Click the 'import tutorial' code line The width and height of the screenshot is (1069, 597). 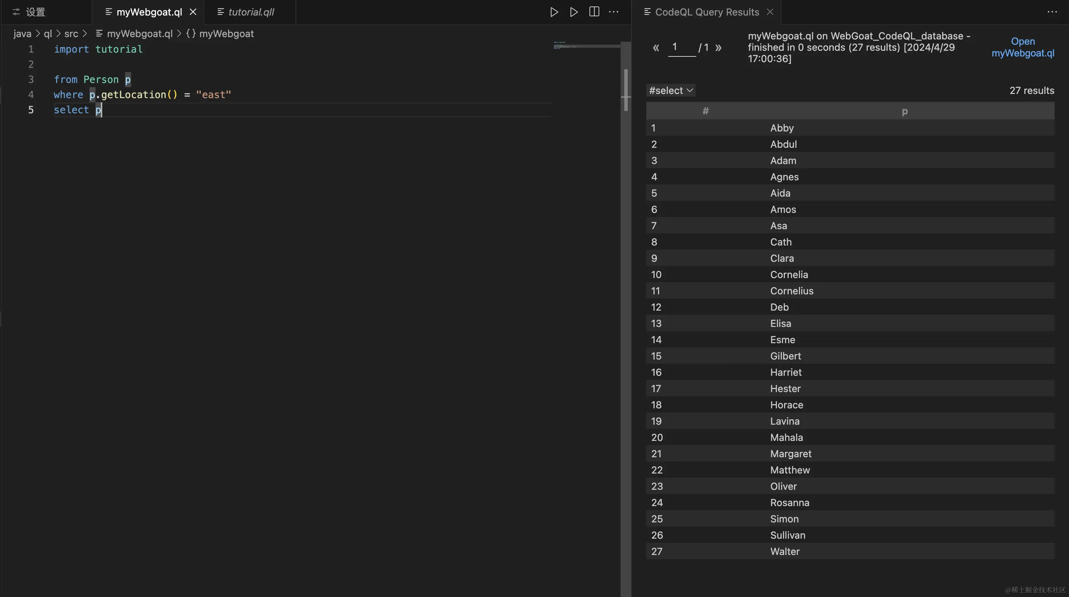coord(98,49)
